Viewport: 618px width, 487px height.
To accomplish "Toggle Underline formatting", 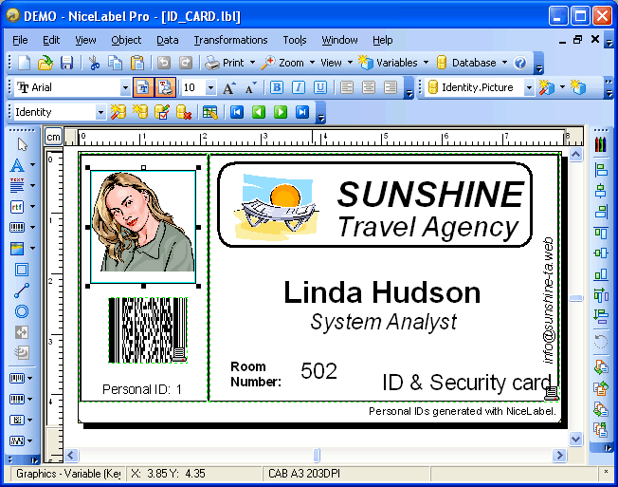I will pos(320,87).
